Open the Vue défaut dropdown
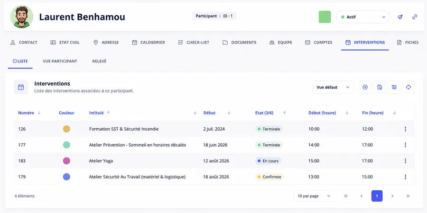 333,87
